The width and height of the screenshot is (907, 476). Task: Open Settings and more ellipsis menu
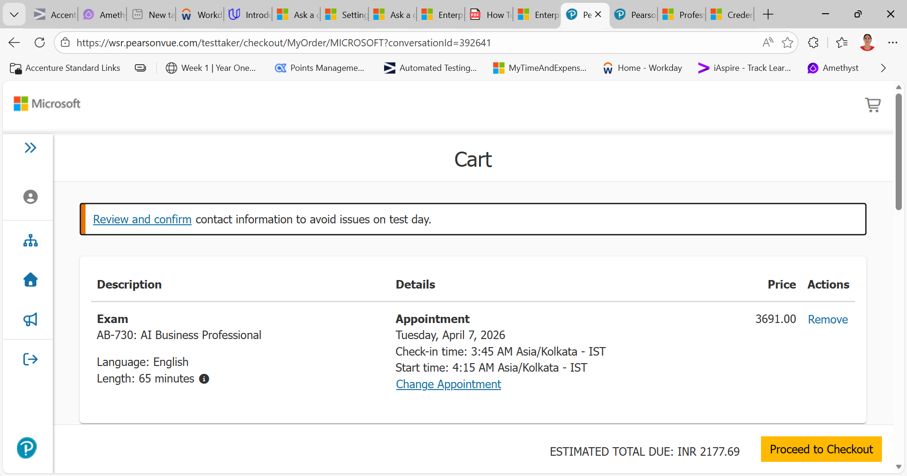[x=892, y=43]
